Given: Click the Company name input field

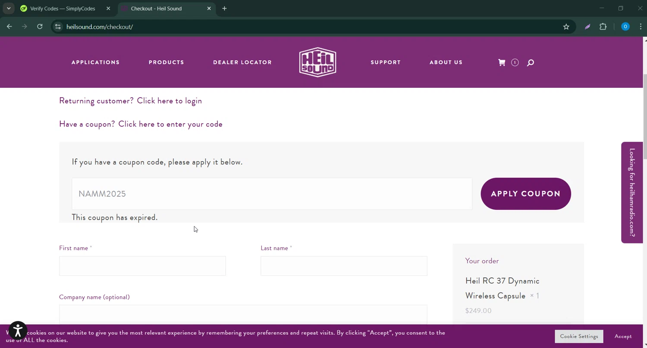Looking at the screenshot, I should coord(243,314).
